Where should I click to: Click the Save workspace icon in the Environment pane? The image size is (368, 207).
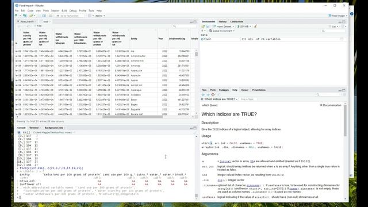click(x=208, y=26)
